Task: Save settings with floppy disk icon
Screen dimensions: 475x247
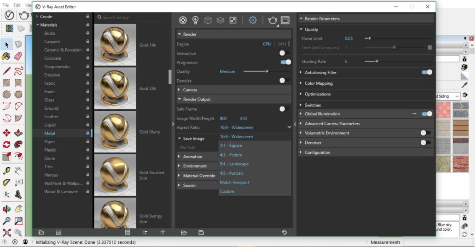Action: (x=201, y=233)
